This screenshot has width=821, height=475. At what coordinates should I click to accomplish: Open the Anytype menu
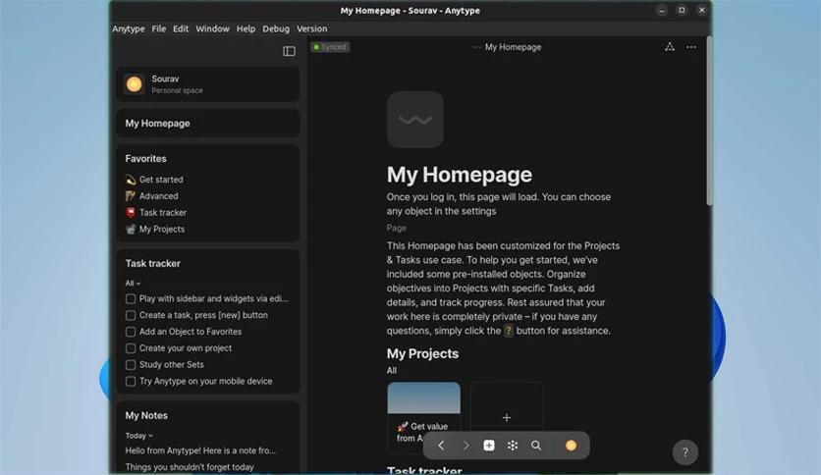[x=129, y=28]
